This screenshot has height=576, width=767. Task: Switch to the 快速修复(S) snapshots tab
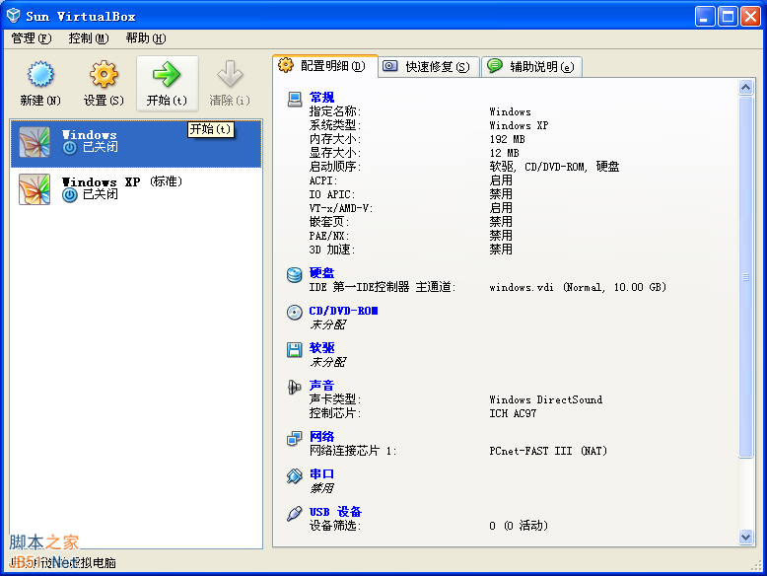pyautogui.click(x=429, y=66)
